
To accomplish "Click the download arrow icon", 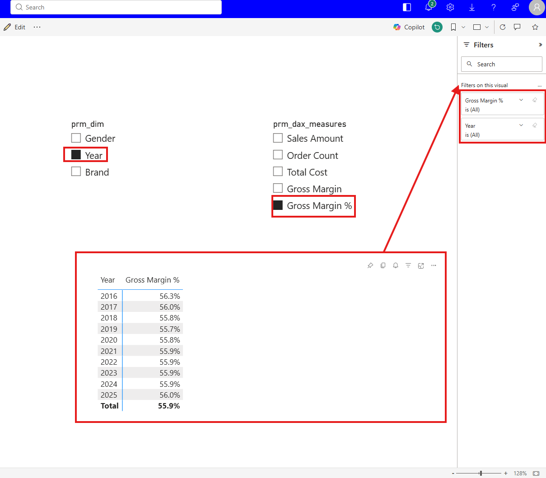I will pos(472,7).
